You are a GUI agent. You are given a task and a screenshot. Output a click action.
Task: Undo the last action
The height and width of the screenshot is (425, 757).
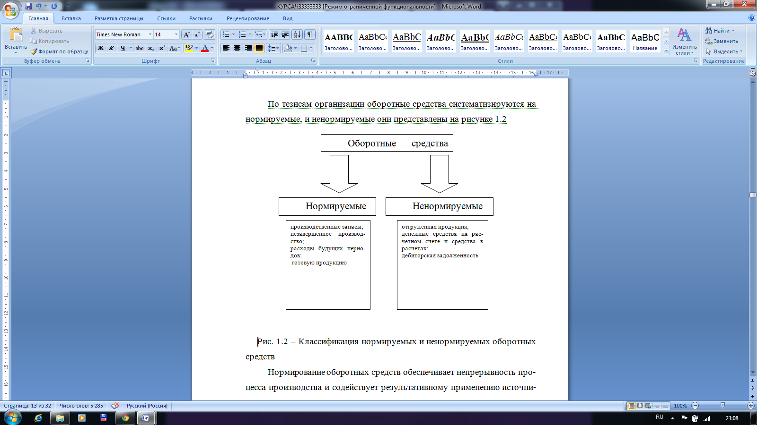(x=39, y=6)
